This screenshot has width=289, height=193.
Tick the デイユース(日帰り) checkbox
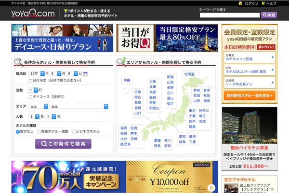pyautogui.click(x=30, y=97)
